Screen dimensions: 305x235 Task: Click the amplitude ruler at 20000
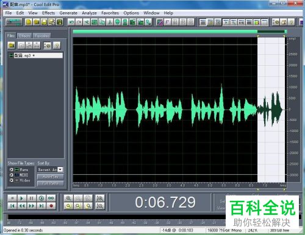293,65
